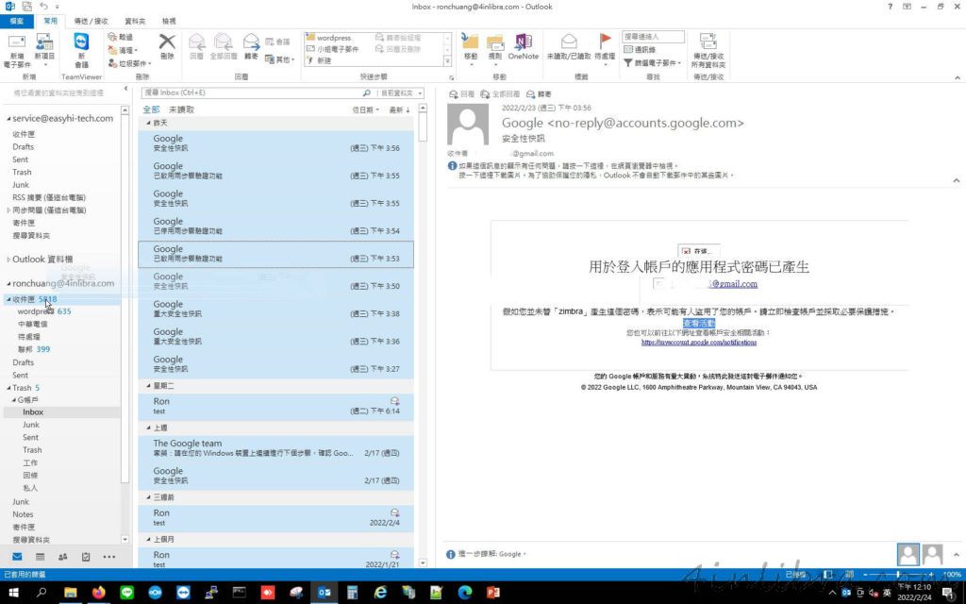Open People view in navigation bar
Image resolution: width=966 pixels, height=604 pixels.
point(63,557)
